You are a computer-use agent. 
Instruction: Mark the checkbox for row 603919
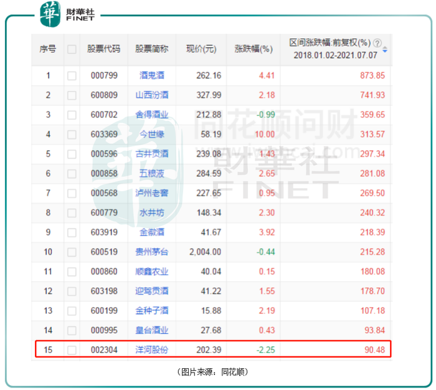click(72, 232)
